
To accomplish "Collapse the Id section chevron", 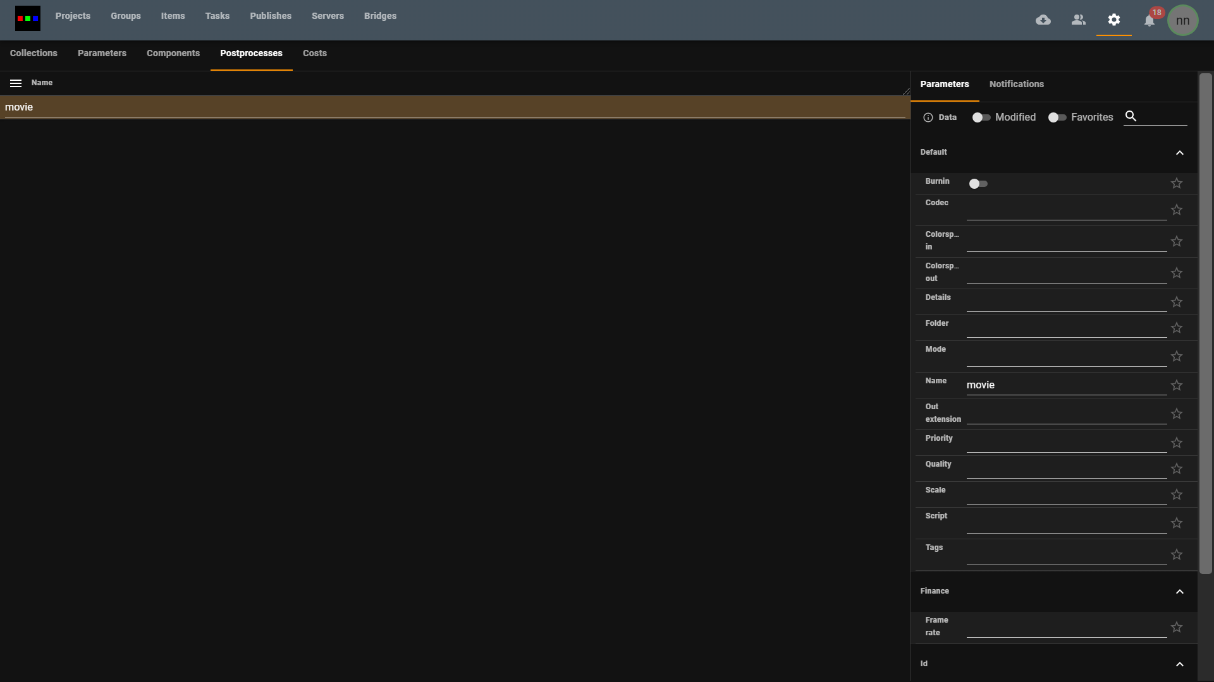I will [1180, 664].
